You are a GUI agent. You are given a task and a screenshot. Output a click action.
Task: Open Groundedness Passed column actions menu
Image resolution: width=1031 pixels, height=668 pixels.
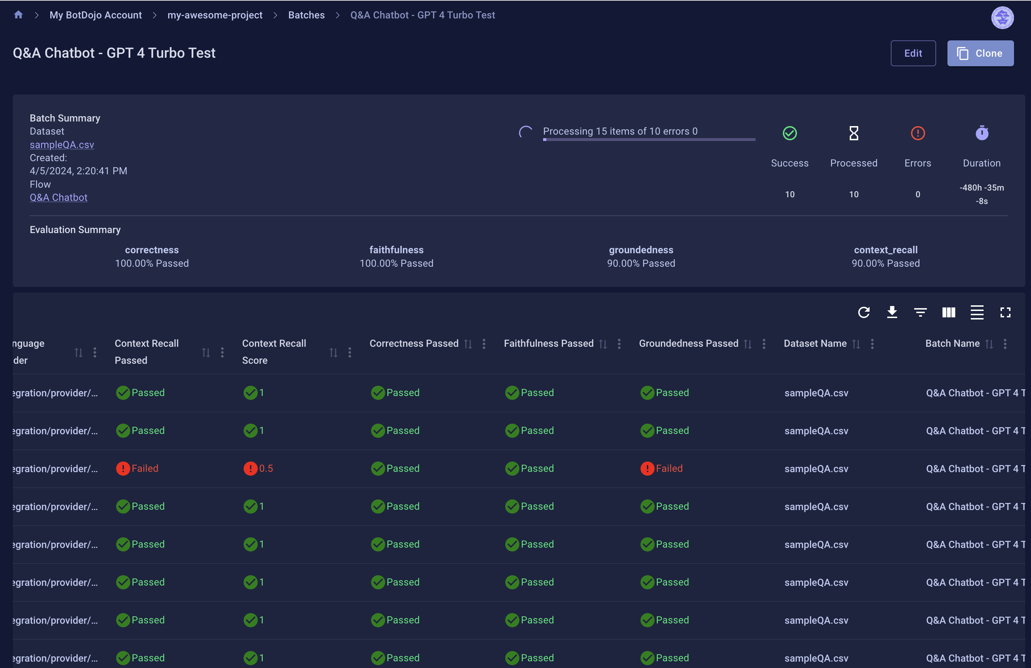[764, 344]
